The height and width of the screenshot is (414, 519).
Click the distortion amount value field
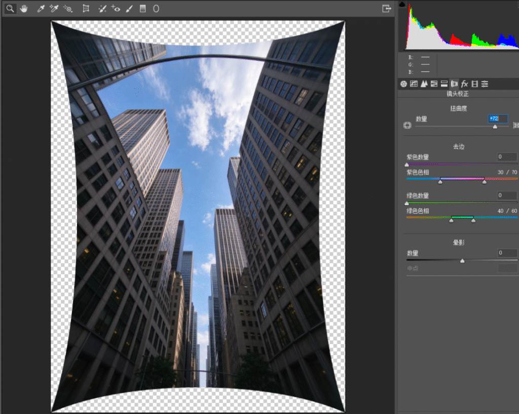(498, 119)
